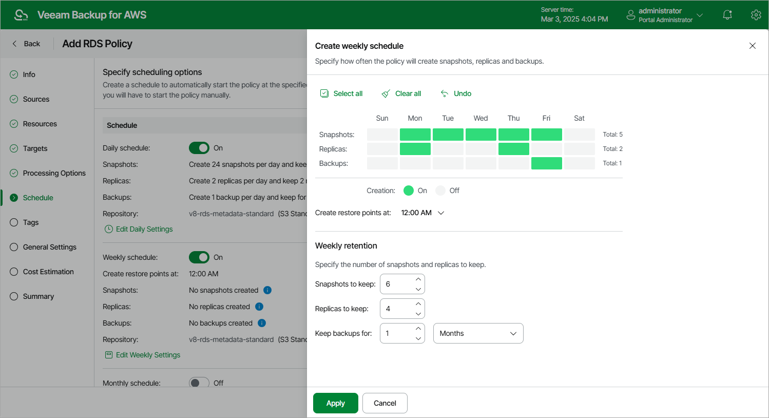The width and height of the screenshot is (769, 418).
Task: Click the Select all checkmark icon
Action: point(324,93)
